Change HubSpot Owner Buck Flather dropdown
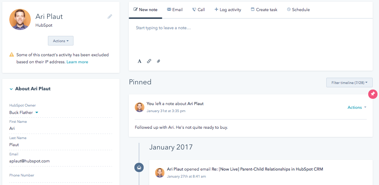Screen dimensions: 379x185 tap(24, 112)
